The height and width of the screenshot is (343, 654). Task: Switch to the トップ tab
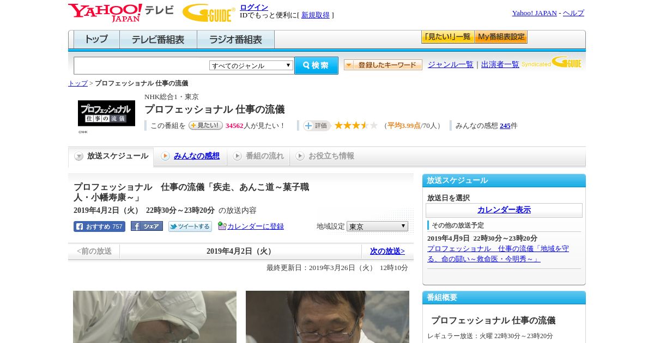(96, 40)
